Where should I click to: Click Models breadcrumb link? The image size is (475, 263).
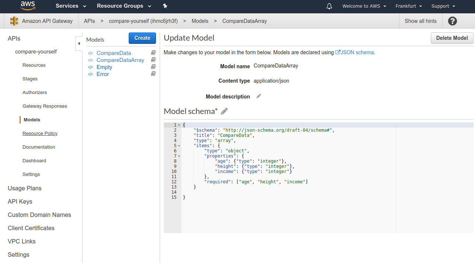[x=200, y=21]
